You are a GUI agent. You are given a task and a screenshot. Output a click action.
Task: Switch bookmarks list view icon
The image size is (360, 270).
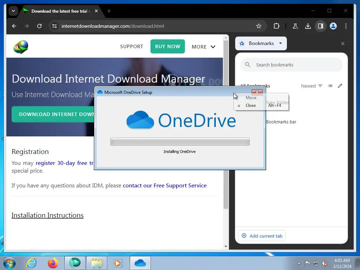[330, 86]
